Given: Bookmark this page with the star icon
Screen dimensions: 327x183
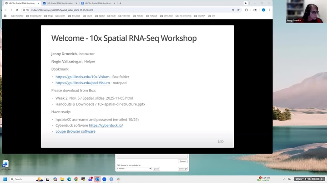Looking at the screenshot, I should [x=239, y=10].
